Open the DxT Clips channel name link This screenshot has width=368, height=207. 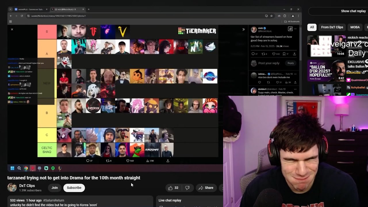point(27,186)
